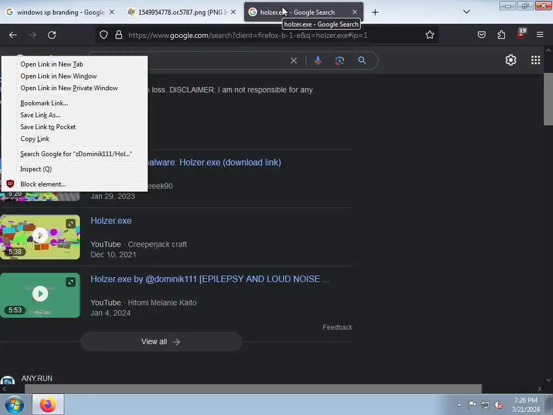Open muted volume tray icon

tap(498, 405)
